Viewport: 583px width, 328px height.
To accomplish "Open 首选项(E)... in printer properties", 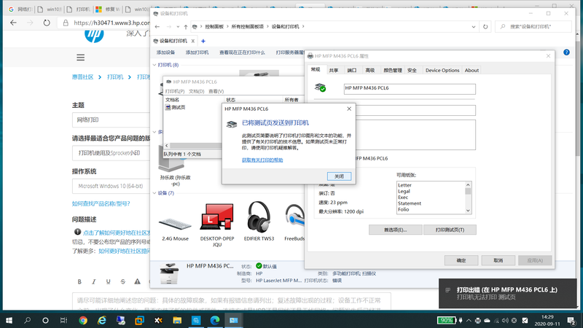I will pos(395,230).
